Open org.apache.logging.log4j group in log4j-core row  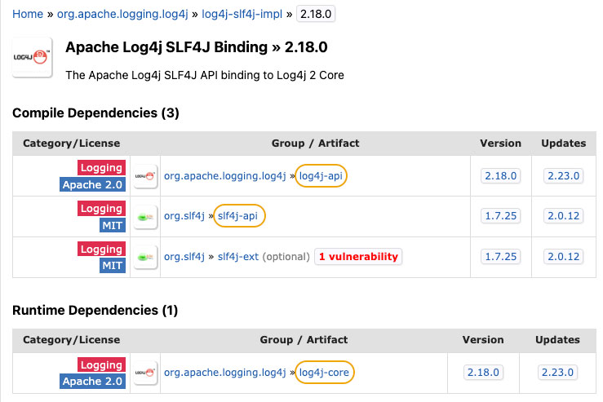(225, 373)
